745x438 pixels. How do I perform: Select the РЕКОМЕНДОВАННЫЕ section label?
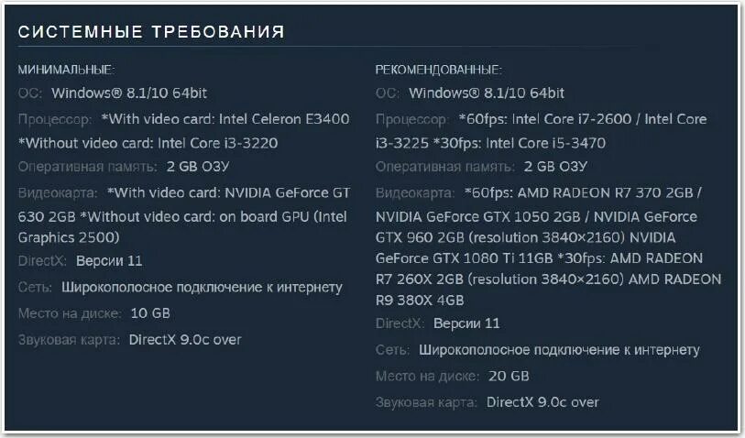[439, 70]
